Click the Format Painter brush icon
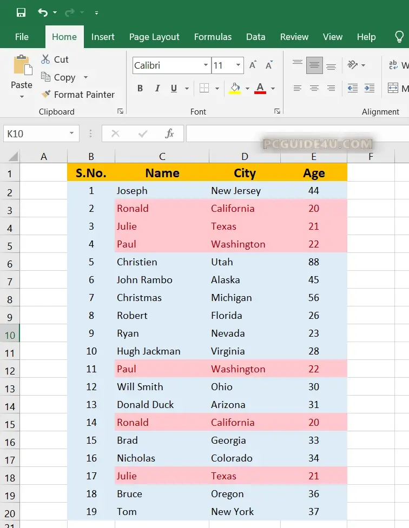The height and width of the screenshot is (528, 409). pos(46,95)
